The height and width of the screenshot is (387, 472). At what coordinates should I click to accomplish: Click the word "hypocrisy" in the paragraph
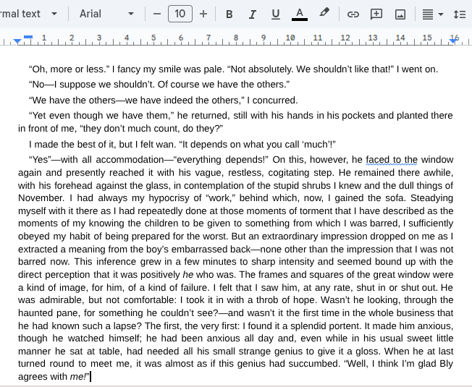169,198
